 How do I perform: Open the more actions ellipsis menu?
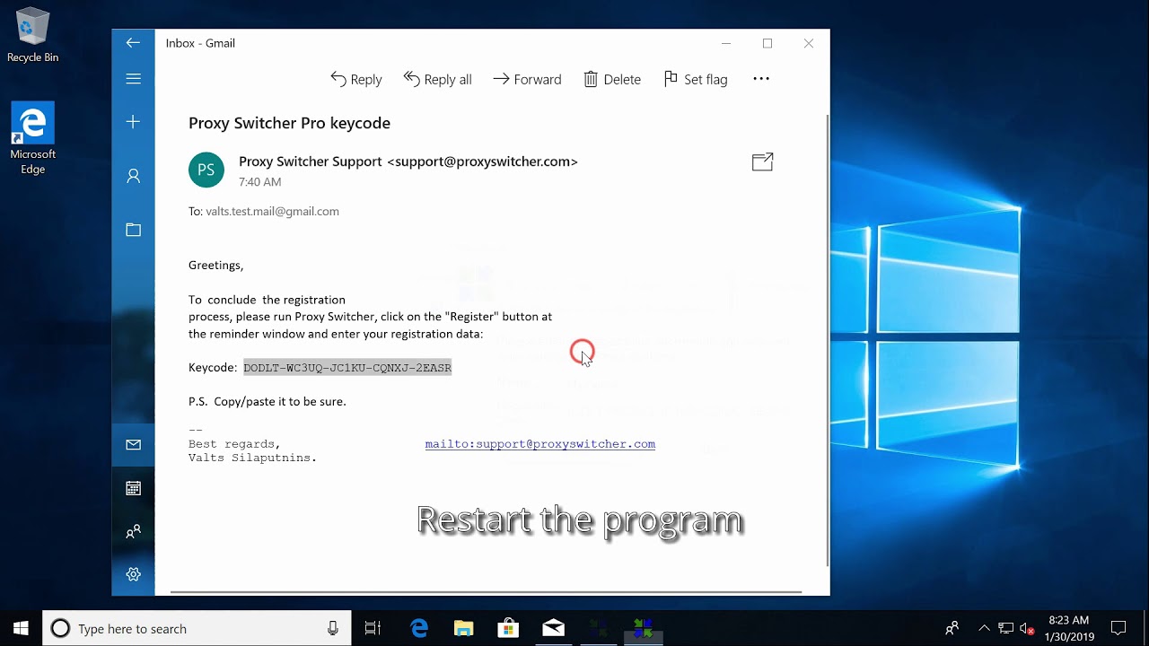click(761, 79)
